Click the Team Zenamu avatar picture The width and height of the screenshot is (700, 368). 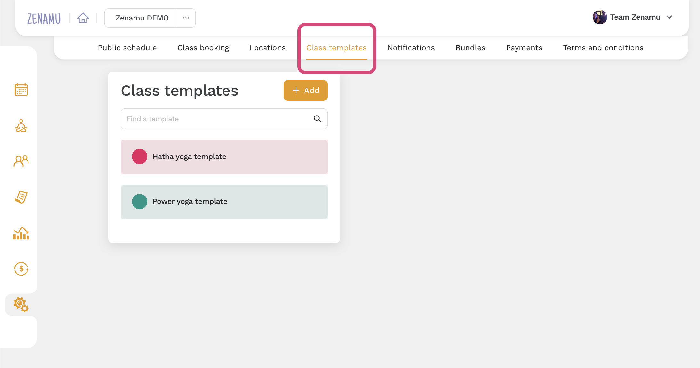tap(600, 17)
